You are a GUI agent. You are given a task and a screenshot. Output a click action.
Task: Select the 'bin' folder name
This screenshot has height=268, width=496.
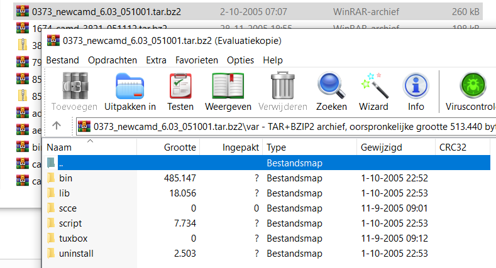click(x=65, y=178)
